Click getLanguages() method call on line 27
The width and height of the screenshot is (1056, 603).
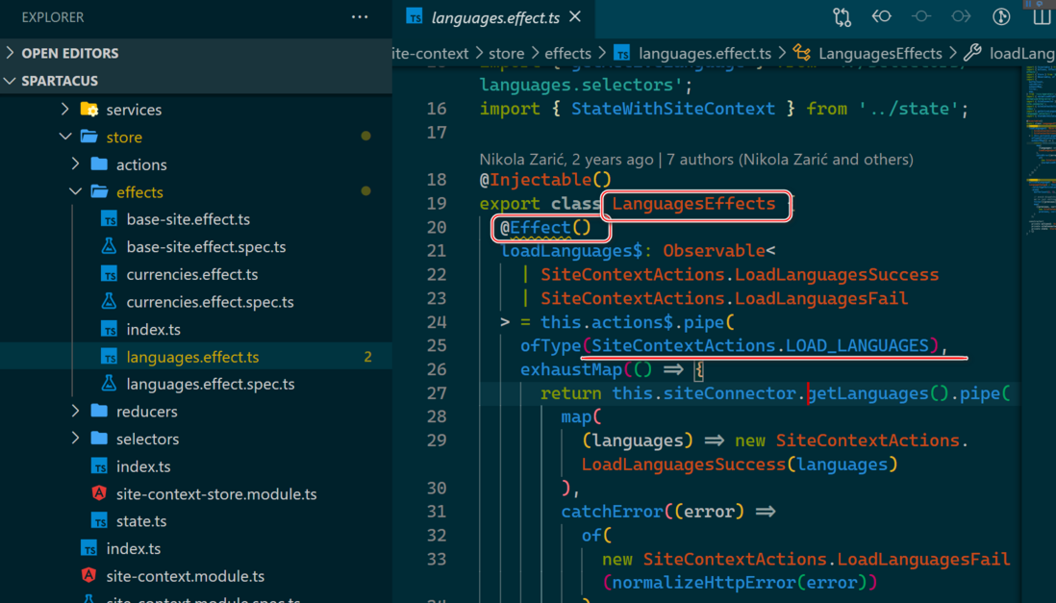click(877, 393)
